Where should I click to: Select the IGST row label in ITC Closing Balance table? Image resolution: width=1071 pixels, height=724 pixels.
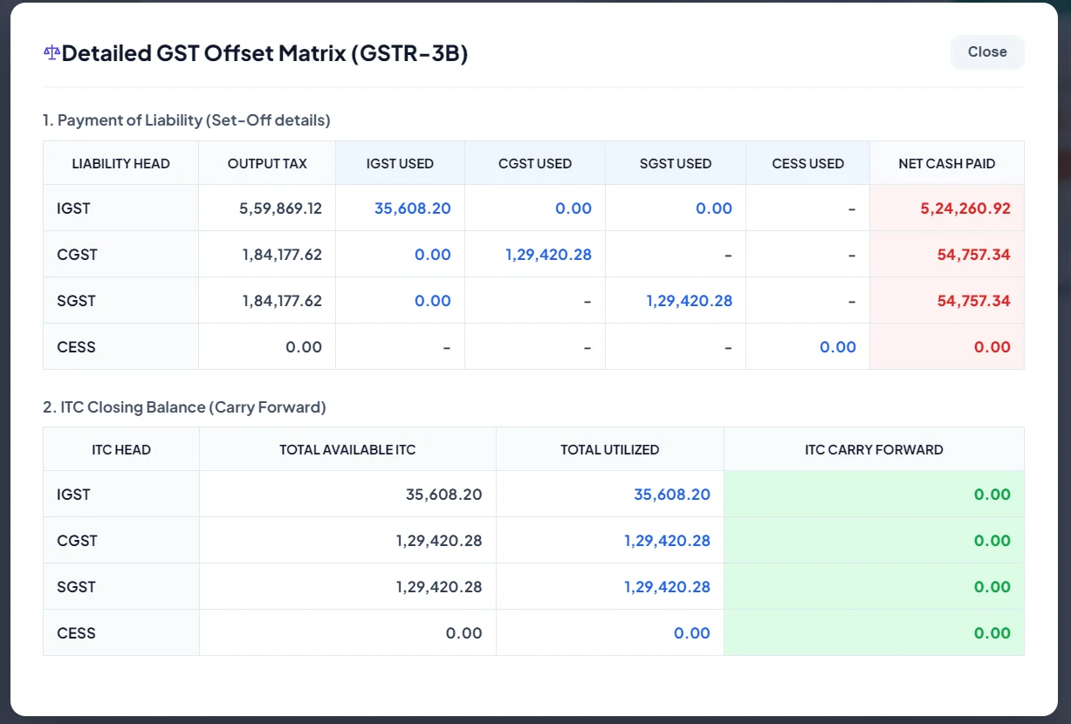click(x=73, y=495)
